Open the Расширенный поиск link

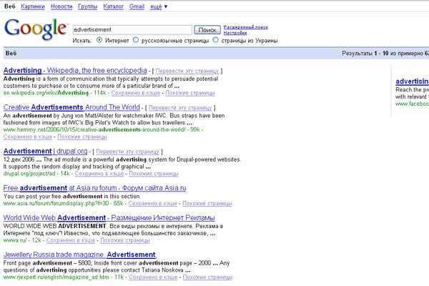click(x=246, y=27)
